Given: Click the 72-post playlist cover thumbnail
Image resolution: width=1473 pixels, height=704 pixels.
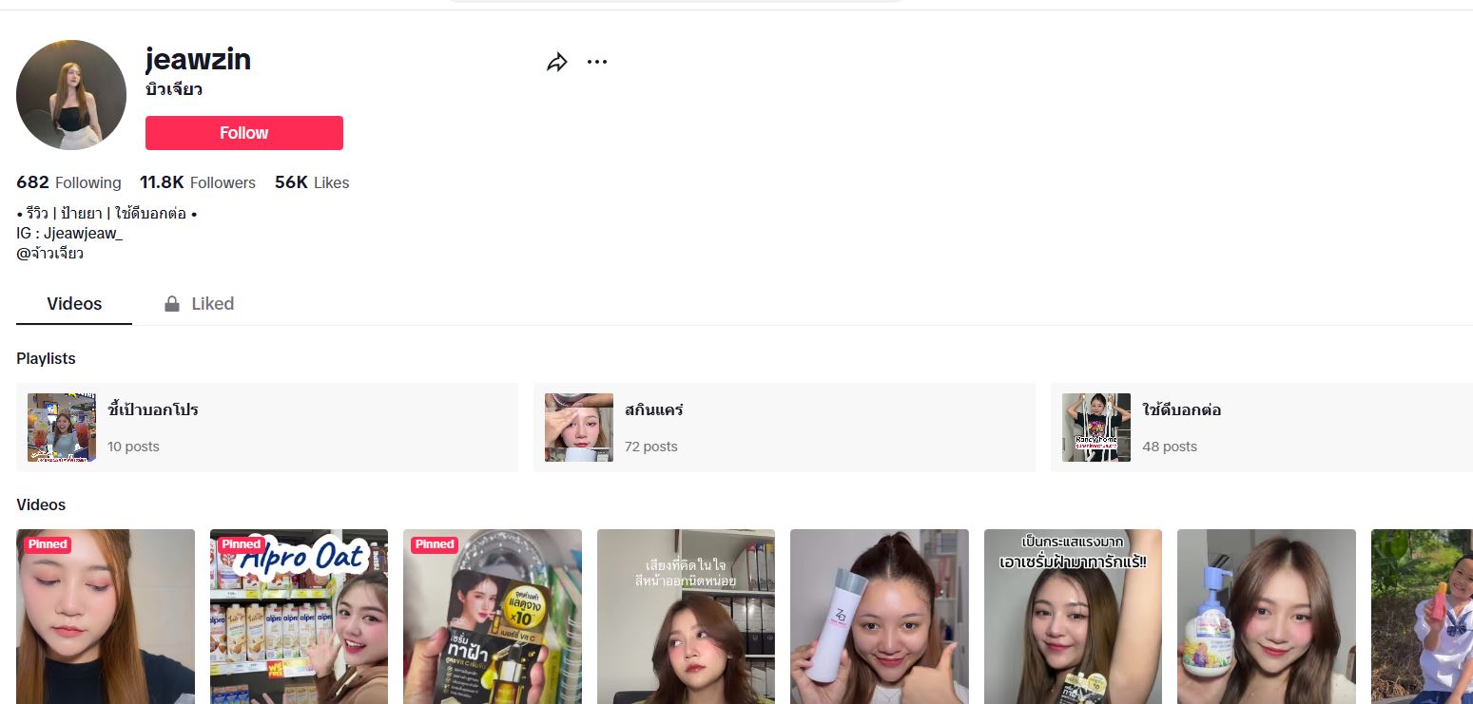Looking at the screenshot, I should (x=579, y=428).
